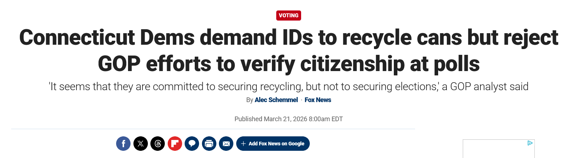Click the horizontal divider under the publish date
577x158 pixels.
pyautogui.click(x=213, y=129)
